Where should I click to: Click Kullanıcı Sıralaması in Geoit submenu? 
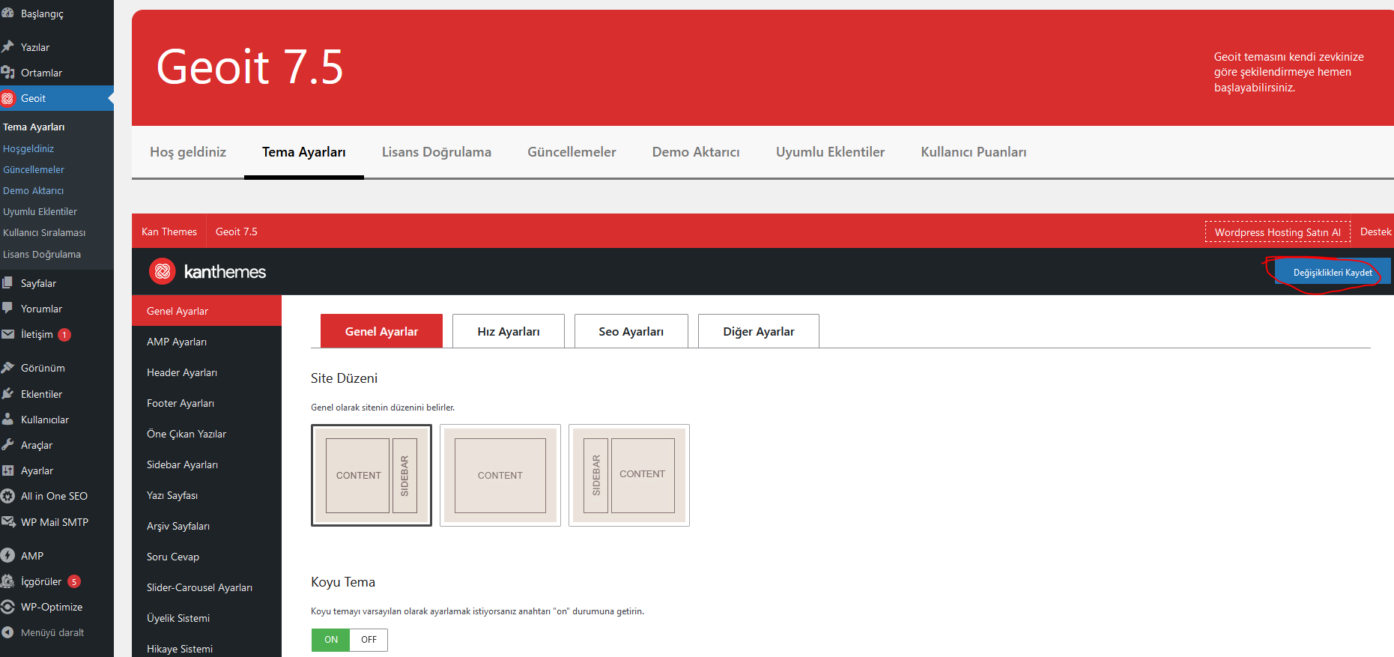tap(44, 232)
